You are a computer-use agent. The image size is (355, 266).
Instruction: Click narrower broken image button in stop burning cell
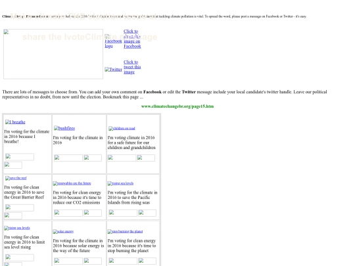pyautogui.click(x=147, y=261)
